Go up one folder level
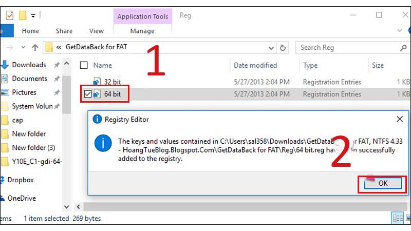Viewport: 411px width, 231px height. [x=35, y=47]
